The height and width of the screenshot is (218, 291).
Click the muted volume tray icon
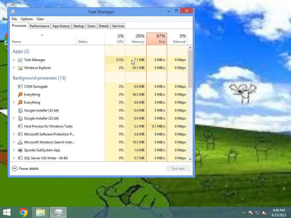coord(264,213)
